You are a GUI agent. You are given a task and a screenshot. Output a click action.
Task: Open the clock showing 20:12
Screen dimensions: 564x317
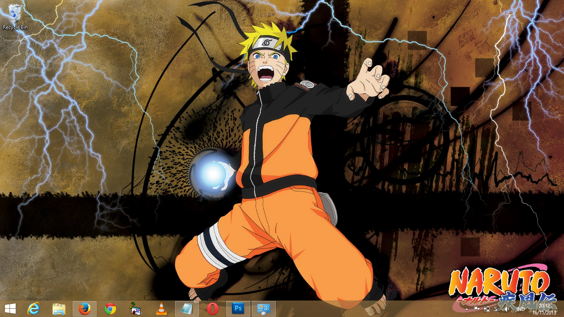coord(544,309)
